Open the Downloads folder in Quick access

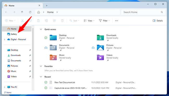[x=107, y=38]
